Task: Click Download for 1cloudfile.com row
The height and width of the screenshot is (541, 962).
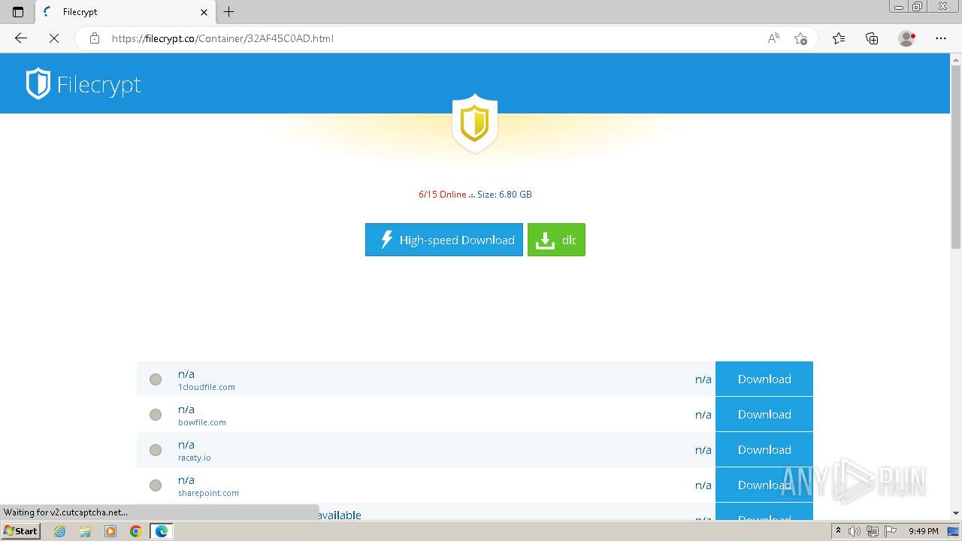Action: click(764, 379)
